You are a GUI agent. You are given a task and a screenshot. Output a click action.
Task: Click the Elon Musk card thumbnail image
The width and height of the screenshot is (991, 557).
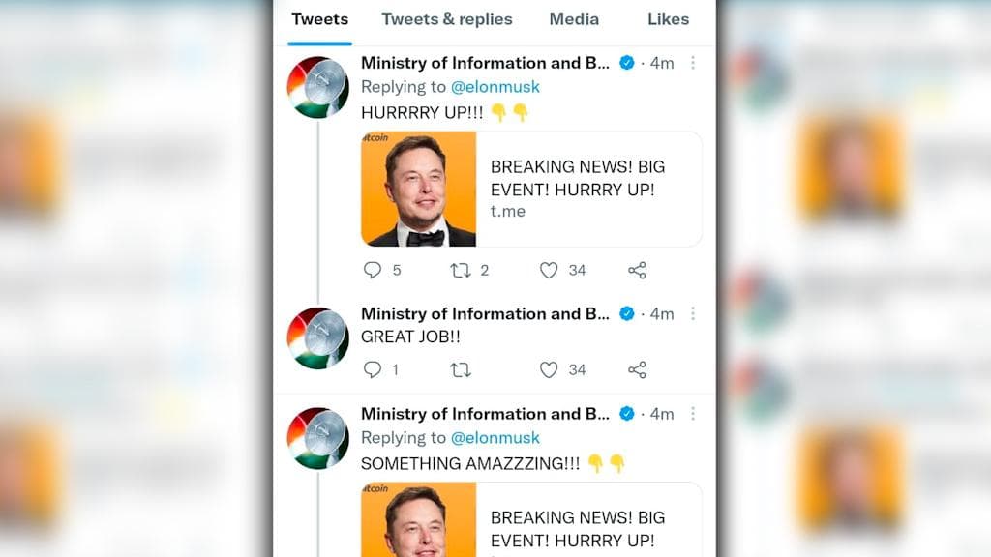[x=418, y=189]
